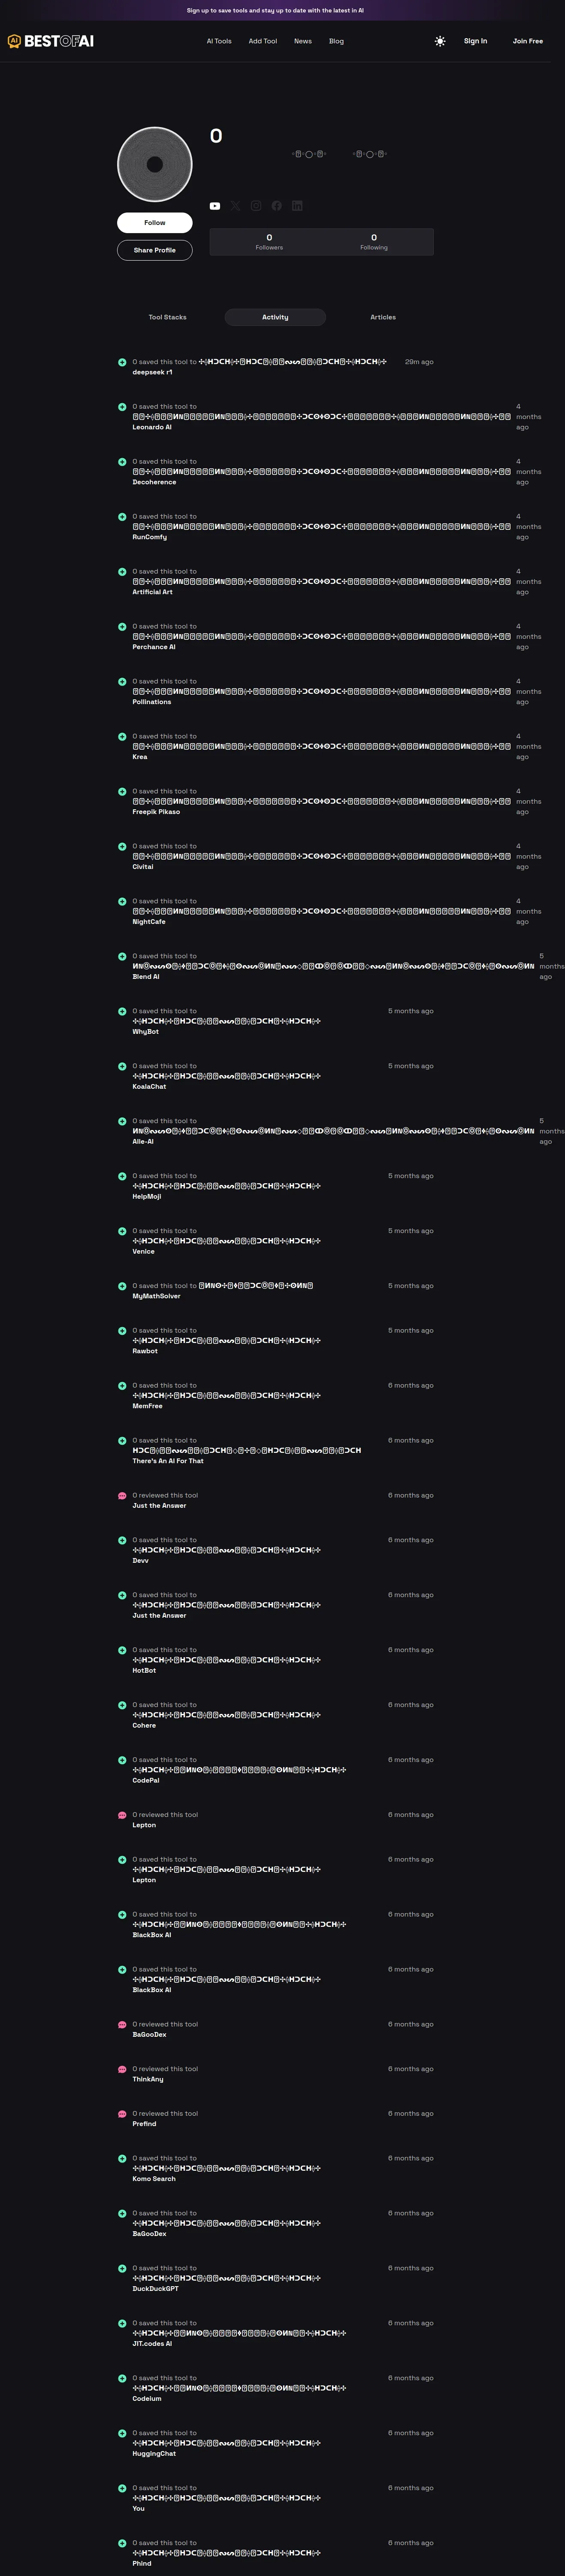565x2576 pixels.
Task: Click the pink review icon beside Just the Answer
Action: coord(122,1496)
